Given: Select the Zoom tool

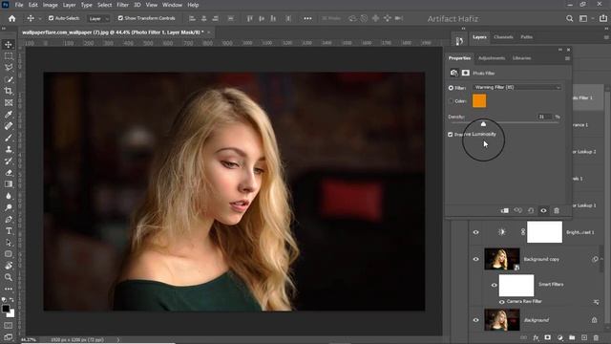Looking at the screenshot, I should pos(9,277).
